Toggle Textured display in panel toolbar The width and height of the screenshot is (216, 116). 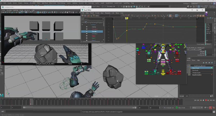point(45,12)
